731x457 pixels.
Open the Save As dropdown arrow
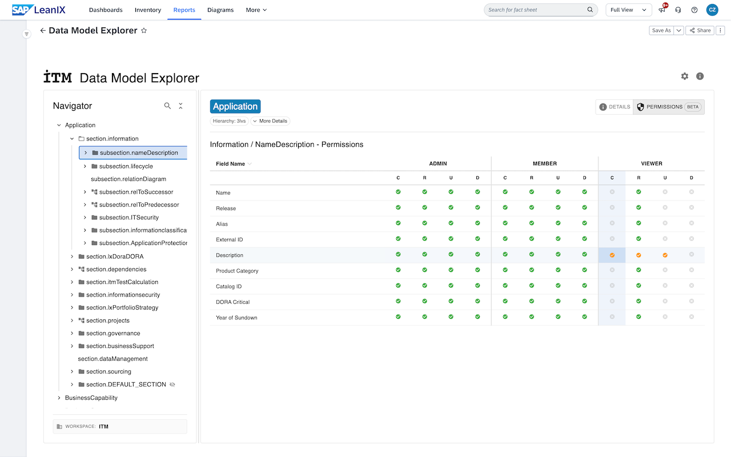[679, 30]
